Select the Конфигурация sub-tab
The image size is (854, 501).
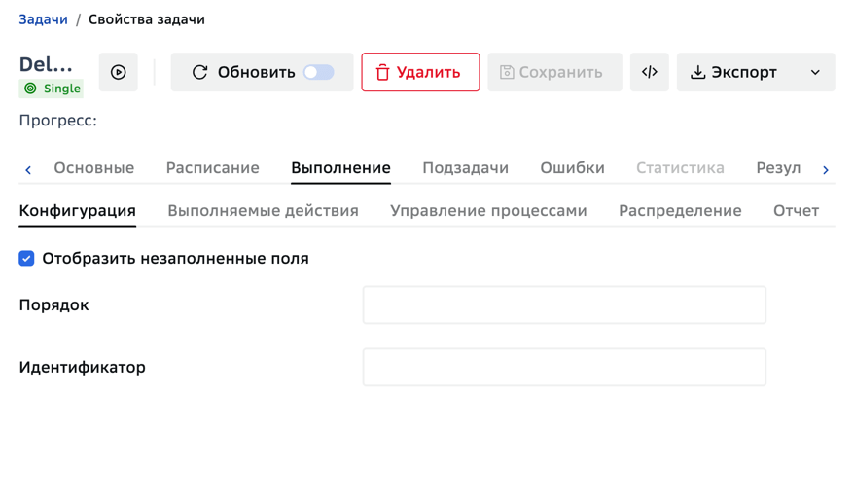pos(78,211)
